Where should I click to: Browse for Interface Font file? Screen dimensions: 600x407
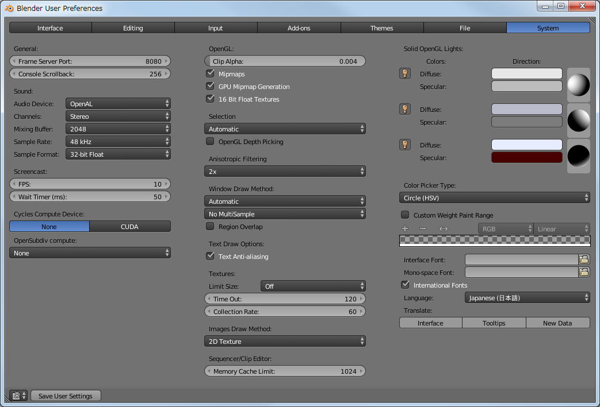pyautogui.click(x=584, y=259)
